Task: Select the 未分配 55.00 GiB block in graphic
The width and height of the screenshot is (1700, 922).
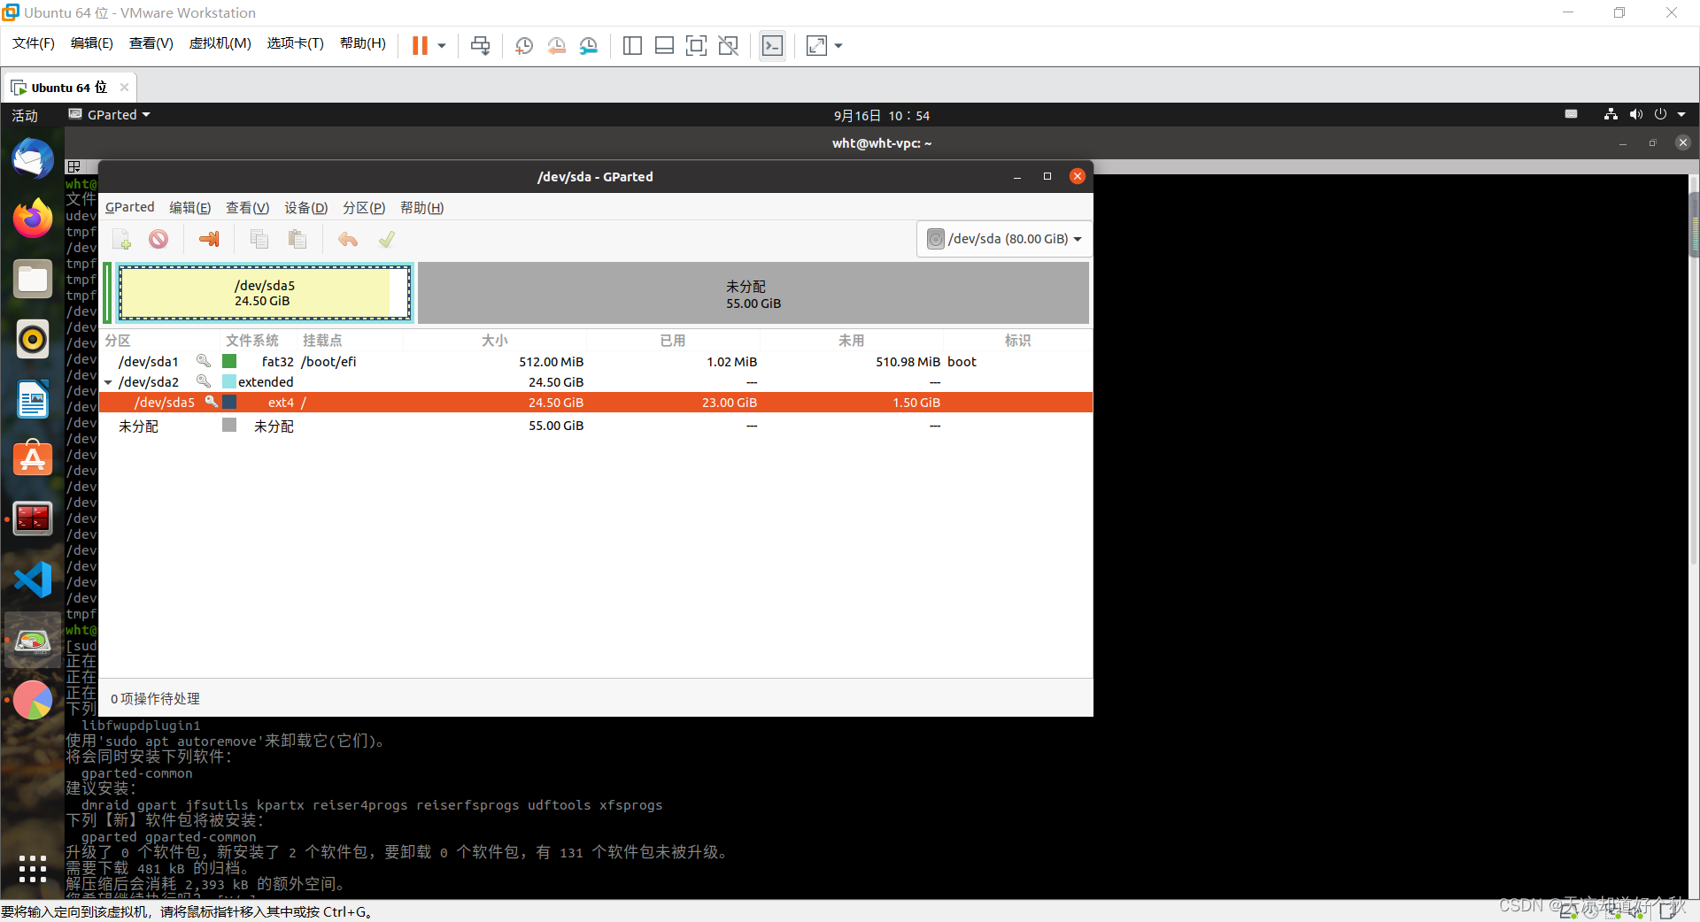Action: click(753, 293)
